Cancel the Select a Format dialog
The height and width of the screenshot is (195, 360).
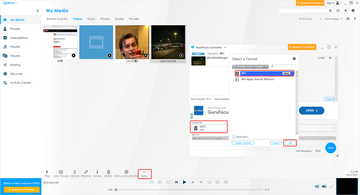(x=276, y=143)
